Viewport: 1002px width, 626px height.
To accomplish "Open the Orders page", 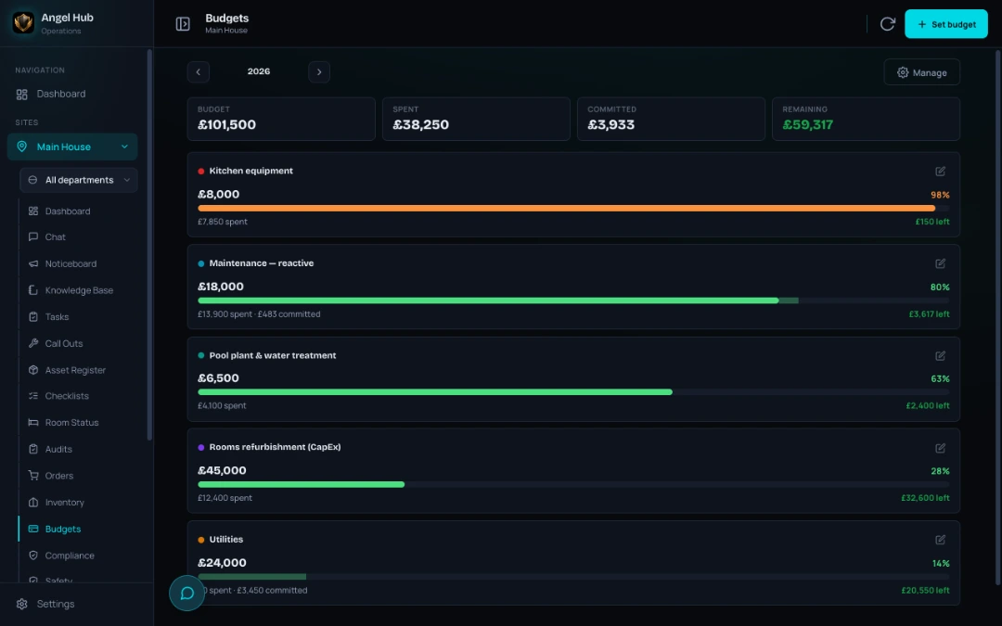I will [x=58, y=476].
